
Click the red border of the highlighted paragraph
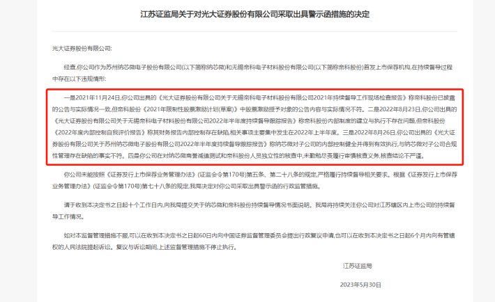[x=254, y=90]
